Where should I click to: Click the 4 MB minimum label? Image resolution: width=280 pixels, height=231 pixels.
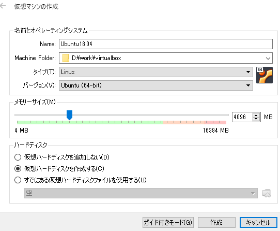(x=21, y=131)
